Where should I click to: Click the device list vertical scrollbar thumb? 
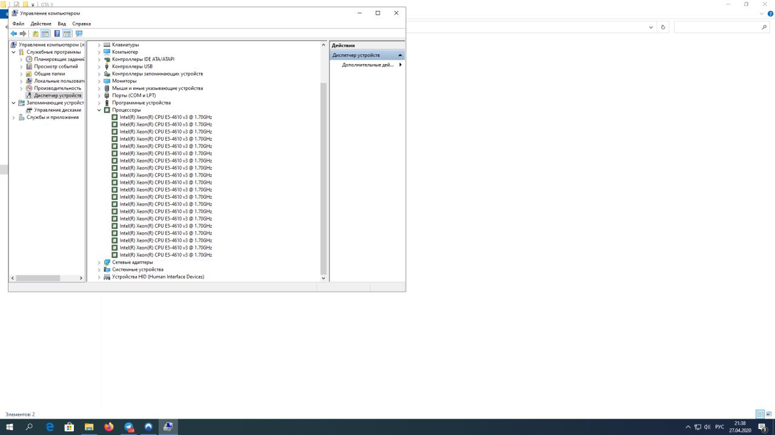(323, 178)
